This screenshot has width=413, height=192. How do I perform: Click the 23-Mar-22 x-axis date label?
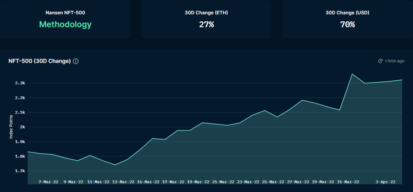click(x=248, y=182)
